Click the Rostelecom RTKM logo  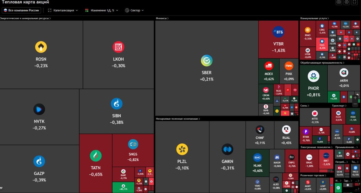coord(306,131)
